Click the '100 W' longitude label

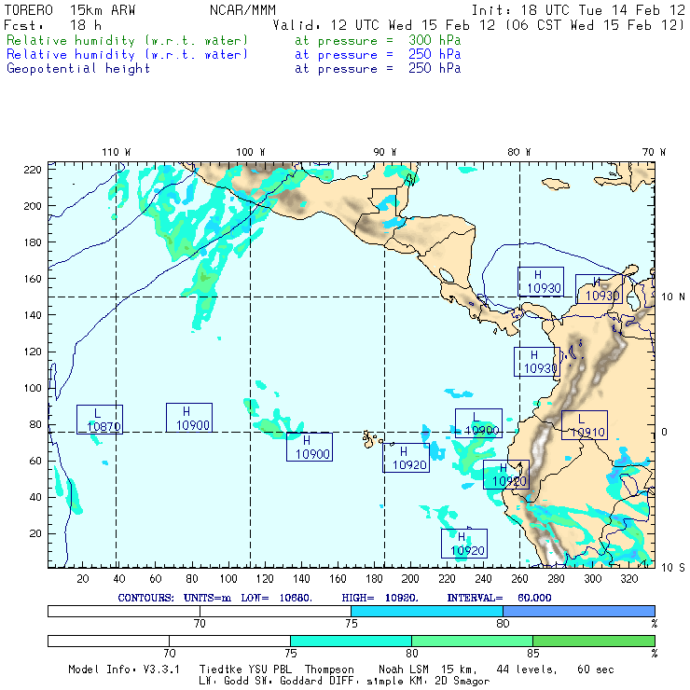coord(251,152)
